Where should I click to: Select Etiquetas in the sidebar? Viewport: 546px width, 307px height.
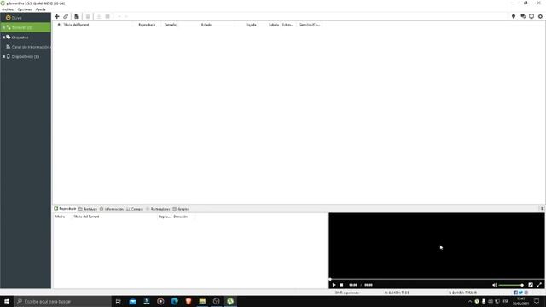(x=26, y=37)
